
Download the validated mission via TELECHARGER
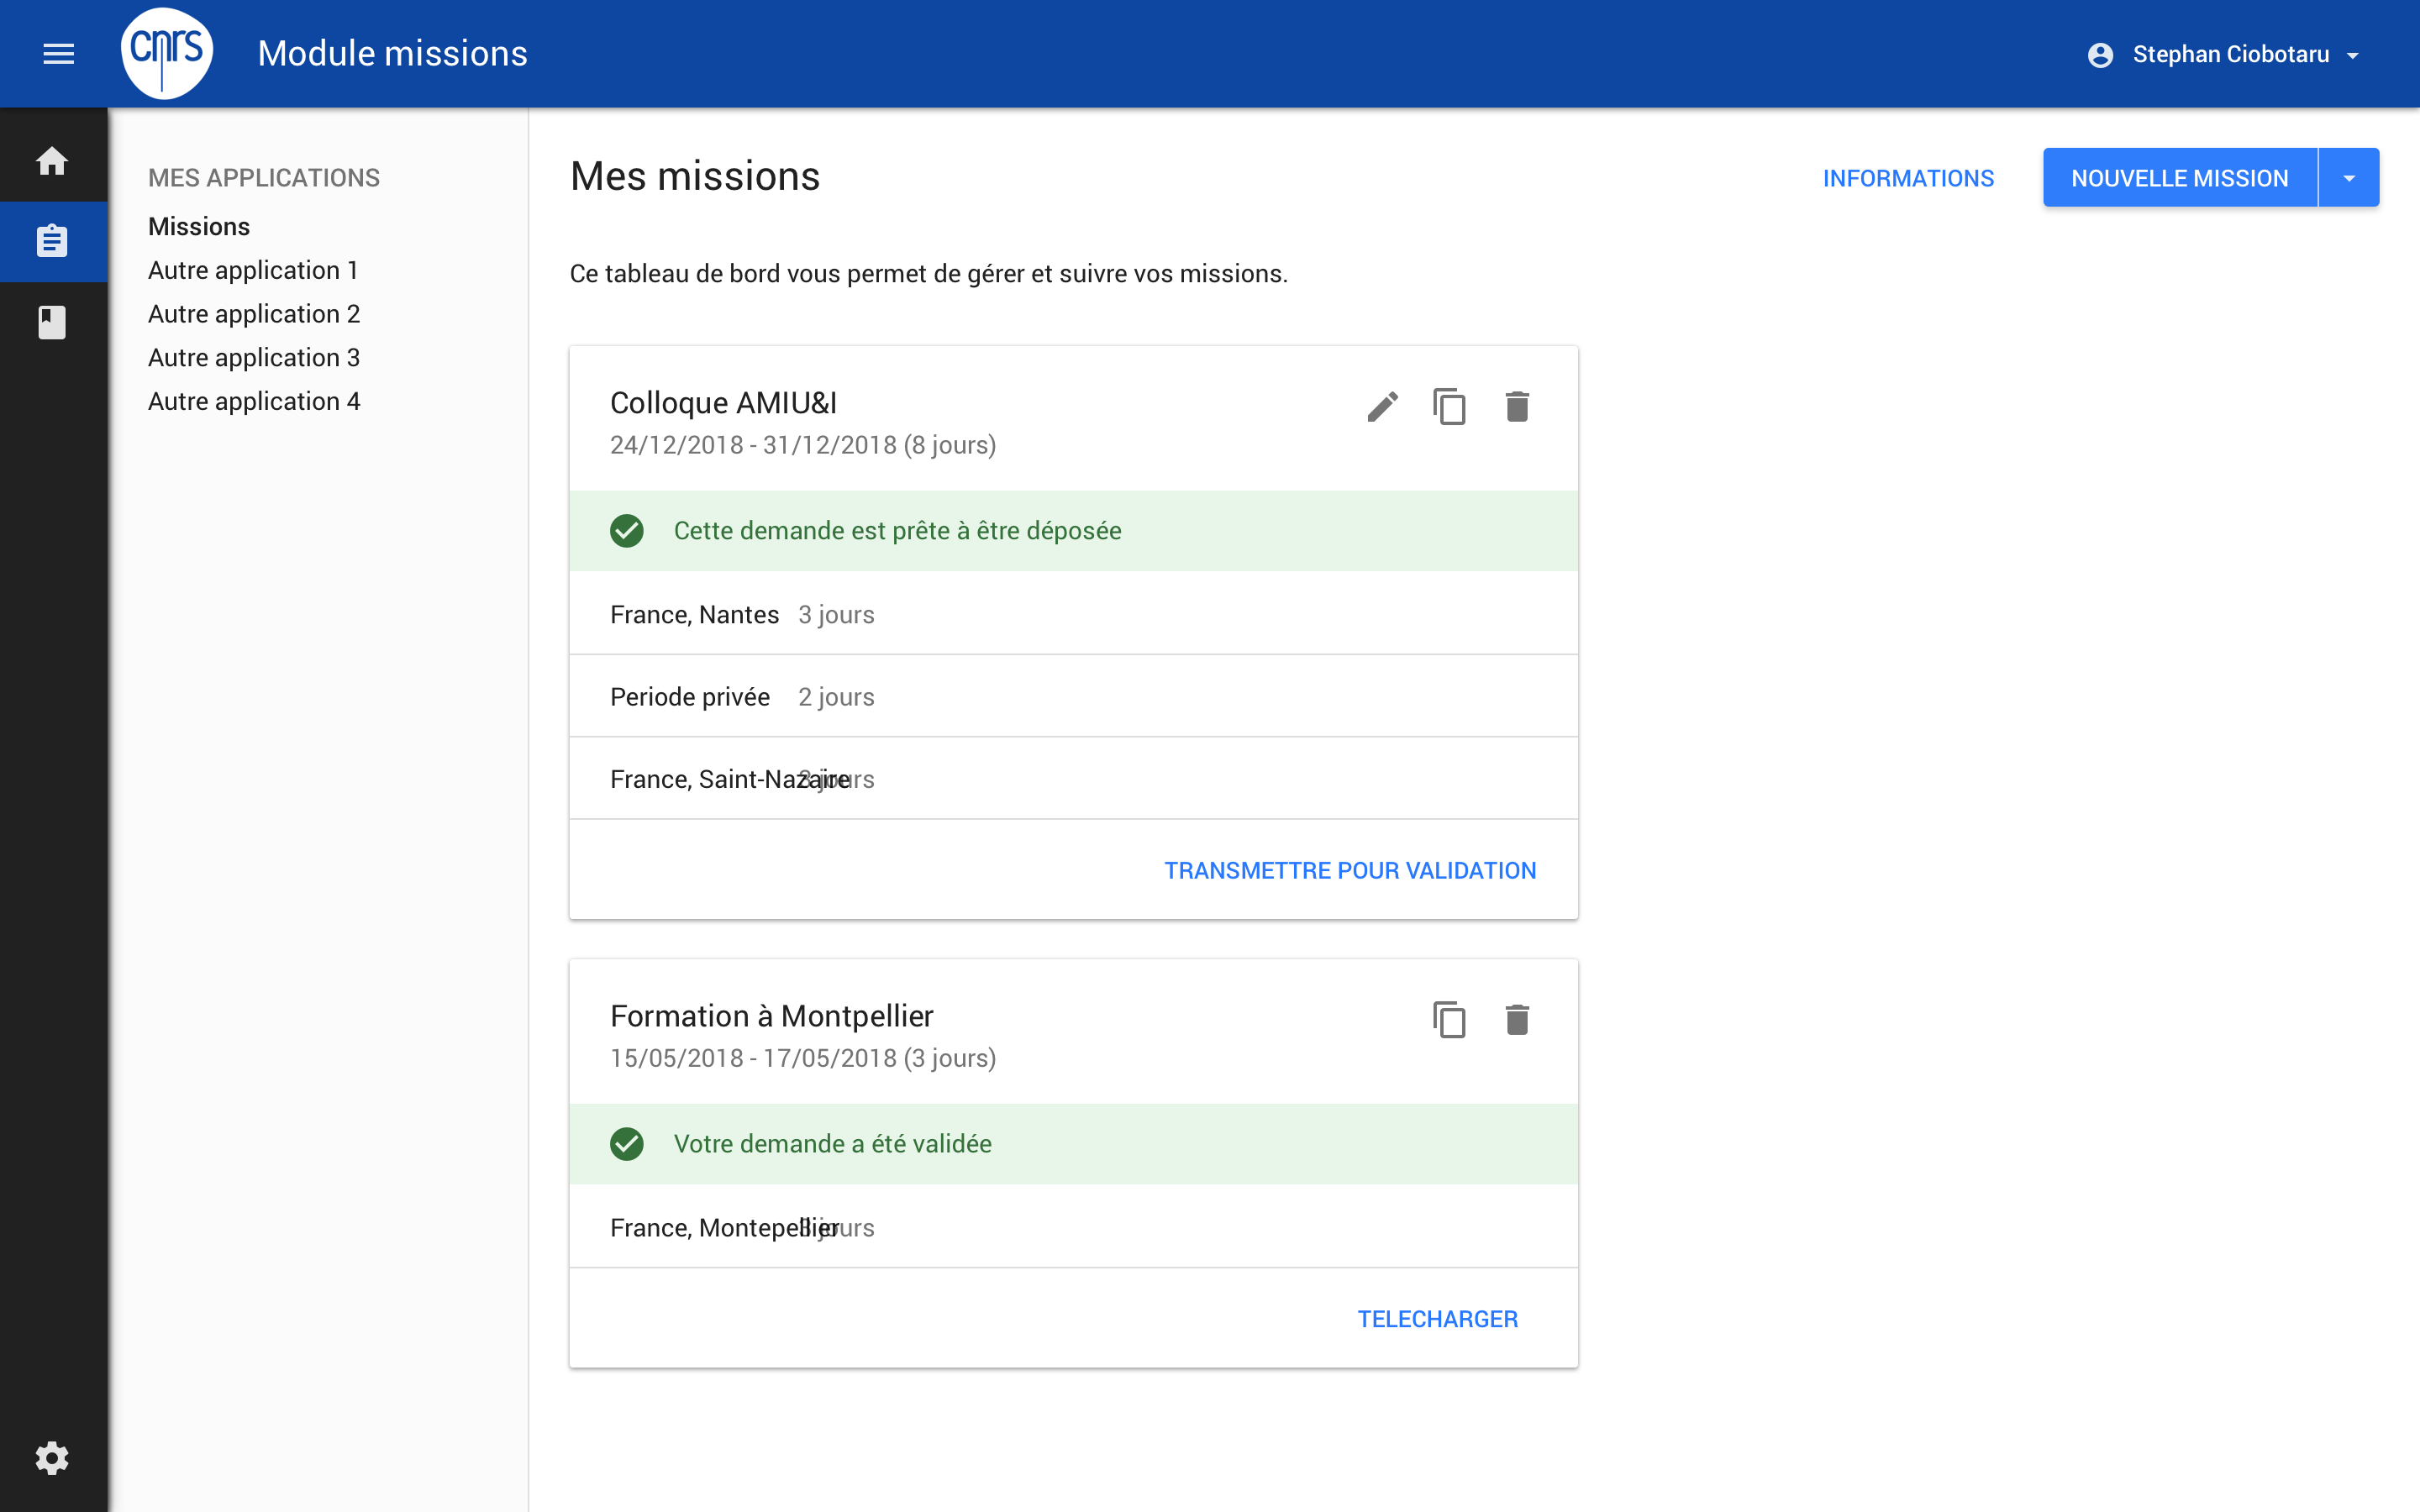[x=1438, y=1318]
